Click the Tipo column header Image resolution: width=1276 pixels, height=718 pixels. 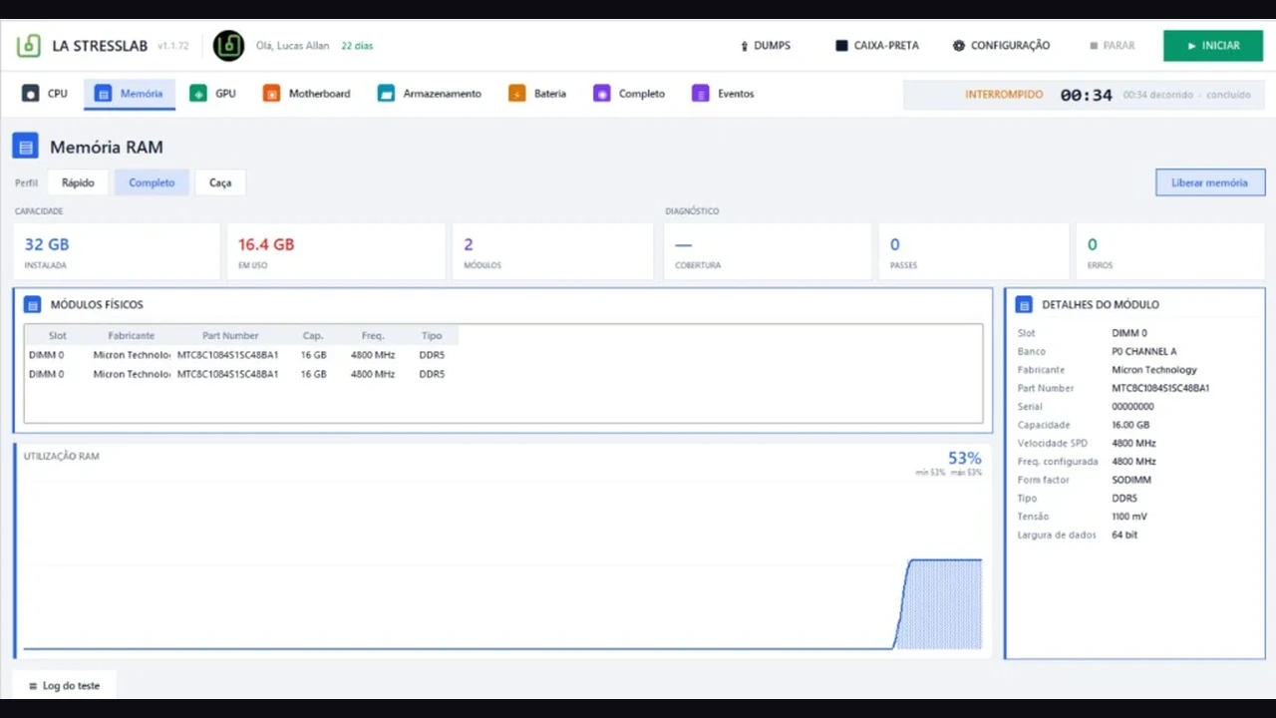tap(432, 336)
